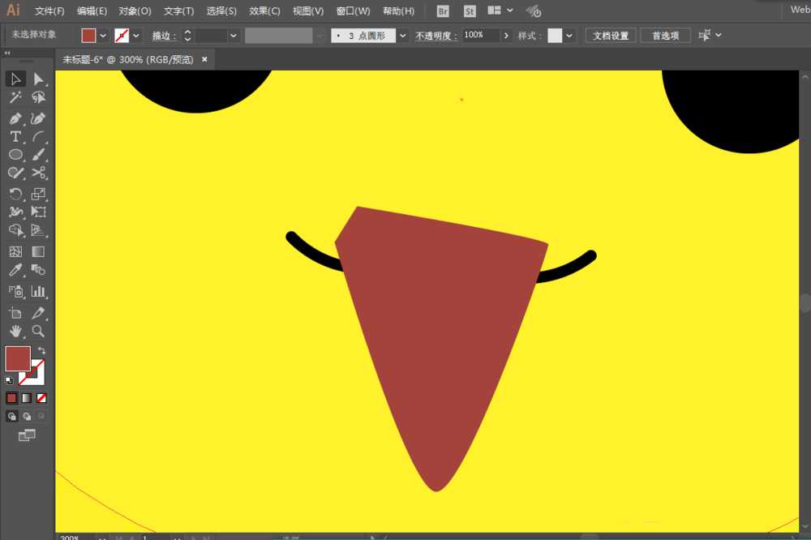Expand the 3 点圆形 brush dropdown

pyautogui.click(x=403, y=36)
